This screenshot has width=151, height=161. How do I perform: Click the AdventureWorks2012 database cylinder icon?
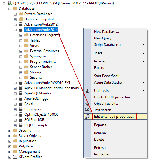pos(21,24)
